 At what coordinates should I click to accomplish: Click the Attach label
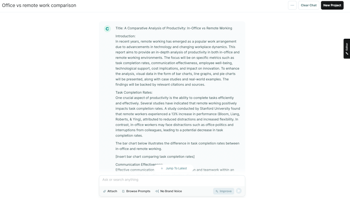click(112, 191)
